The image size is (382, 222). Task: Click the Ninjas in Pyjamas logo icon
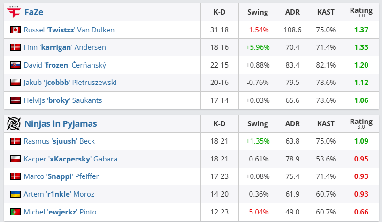click(14, 123)
